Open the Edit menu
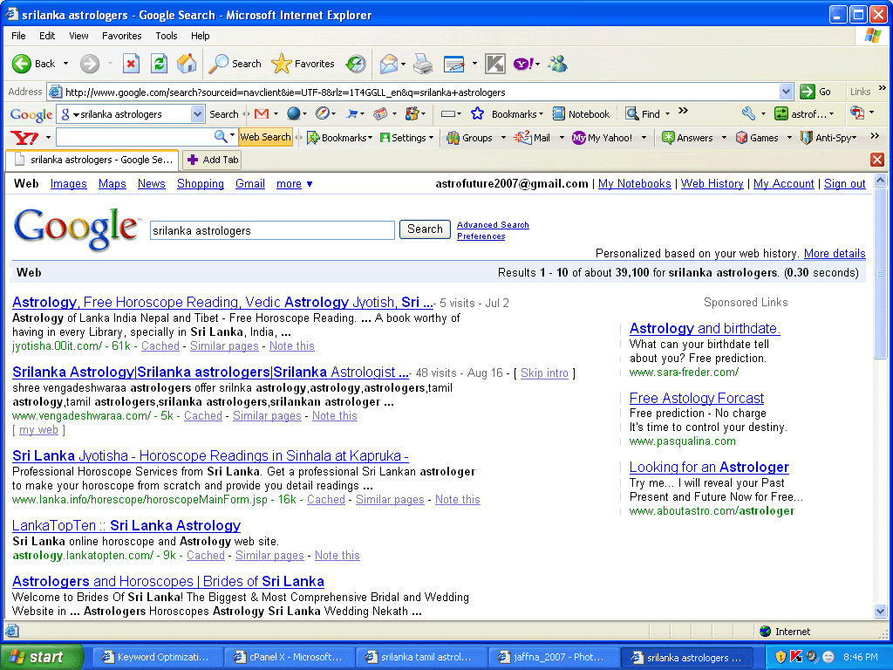 pyautogui.click(x=47, y=35)
